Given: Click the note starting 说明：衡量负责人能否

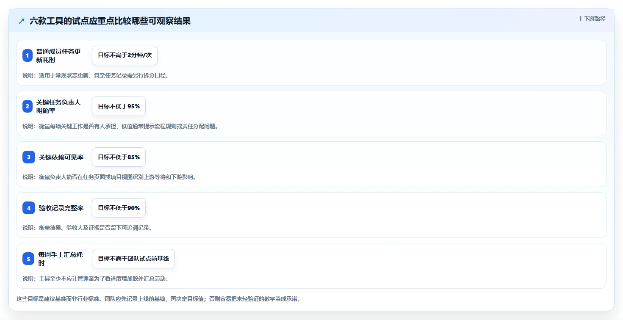Looking at the screenshot, I should (x=109, y=177).
